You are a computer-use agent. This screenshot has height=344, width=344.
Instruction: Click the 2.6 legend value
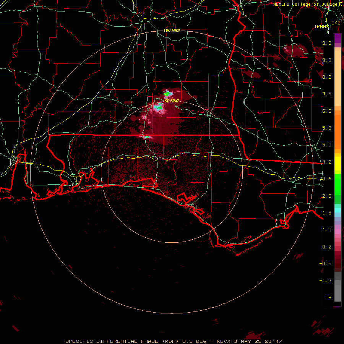(327, 196)
